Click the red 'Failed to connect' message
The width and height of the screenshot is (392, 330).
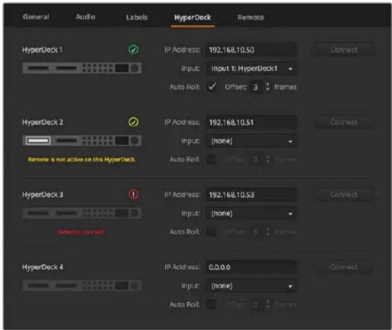(x=82, y=232)
